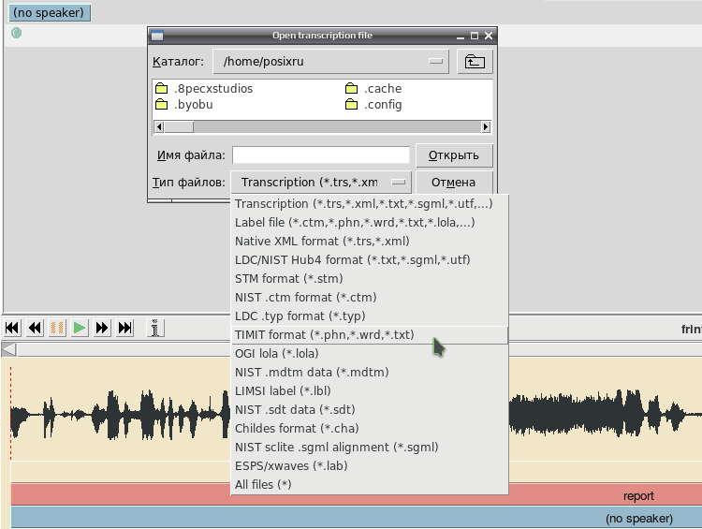The image size is (702, 529).
Task: Start playback with the green play button
Action: click(x=80, y=329)
